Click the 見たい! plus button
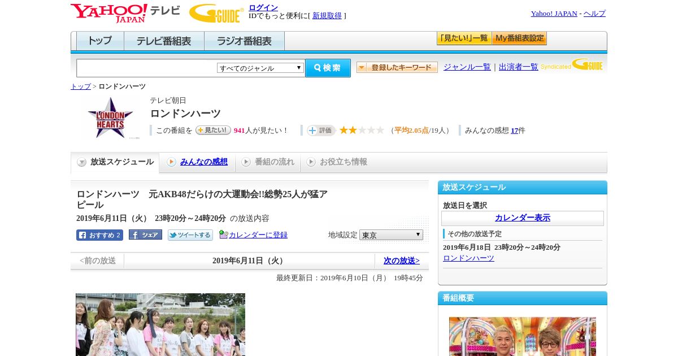The width and height of the screenshot is (678, 356). (213, 130)
